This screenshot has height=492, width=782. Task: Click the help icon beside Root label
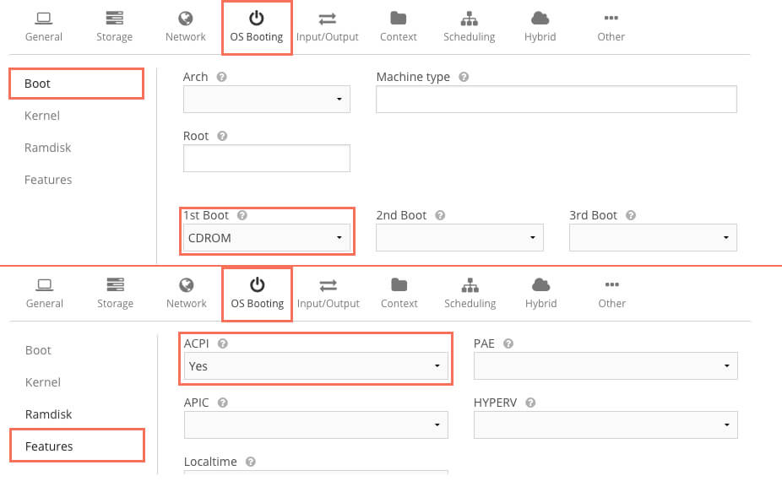pos(221,136)
